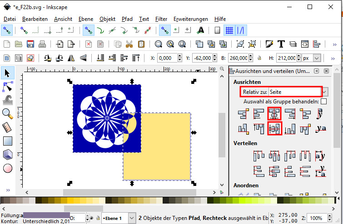
Task: Open the px unit dropdown
Action: (x=317, y=58)
